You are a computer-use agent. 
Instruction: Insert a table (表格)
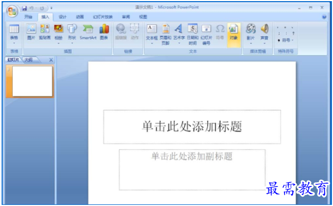click(x=14, y=32)
